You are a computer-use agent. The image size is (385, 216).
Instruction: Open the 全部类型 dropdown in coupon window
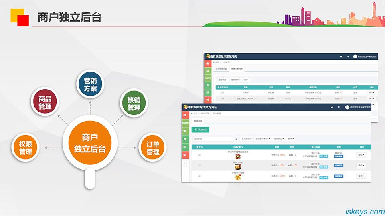(223, 80)
